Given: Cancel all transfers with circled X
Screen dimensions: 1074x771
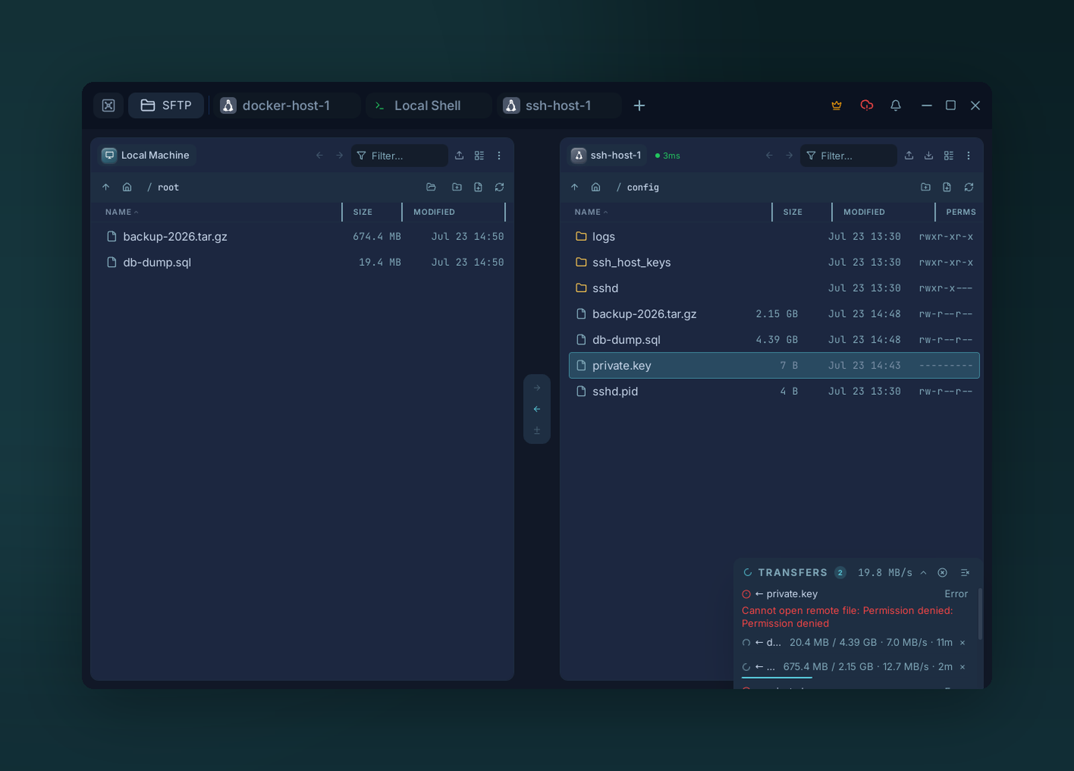Looking at the screenshot, I should coord(942,572).
